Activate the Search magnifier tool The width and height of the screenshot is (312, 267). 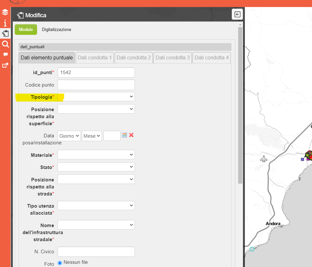tap(5, 44)
